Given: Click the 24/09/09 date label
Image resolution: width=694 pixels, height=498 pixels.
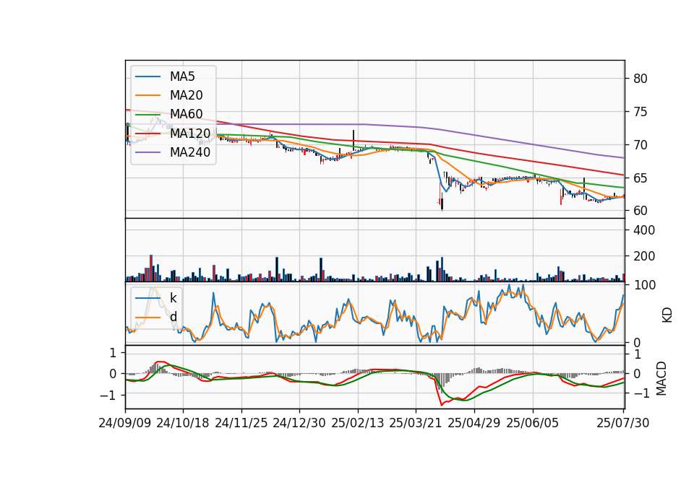Looking at the screenshot, I should (x=125, y=423).
